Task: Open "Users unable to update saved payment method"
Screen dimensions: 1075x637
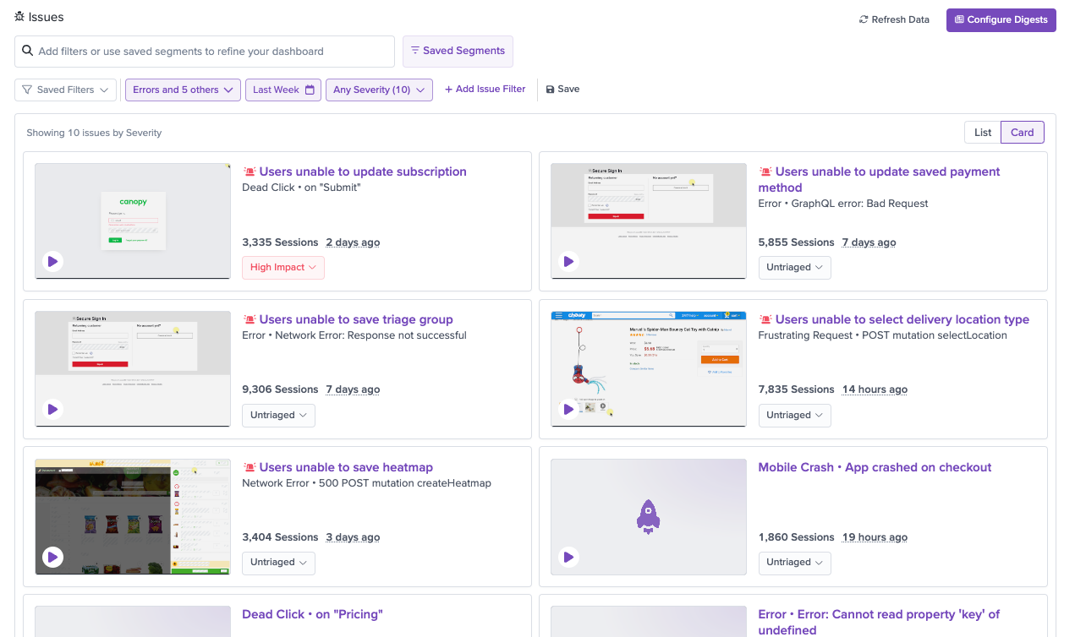Action: (x=880, y=179)
